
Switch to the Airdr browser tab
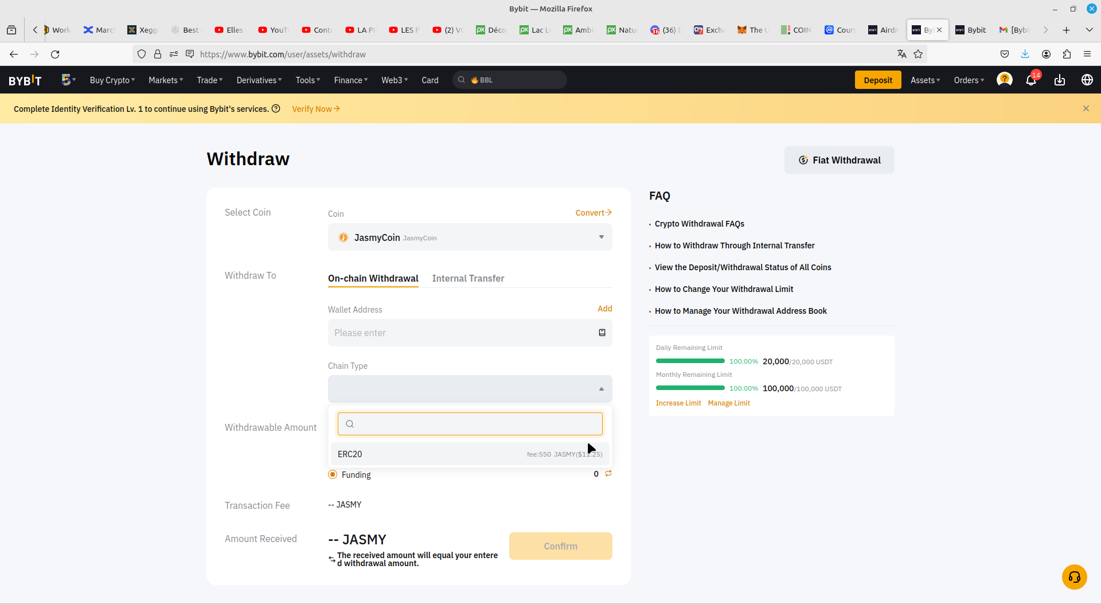pos(884,30)
